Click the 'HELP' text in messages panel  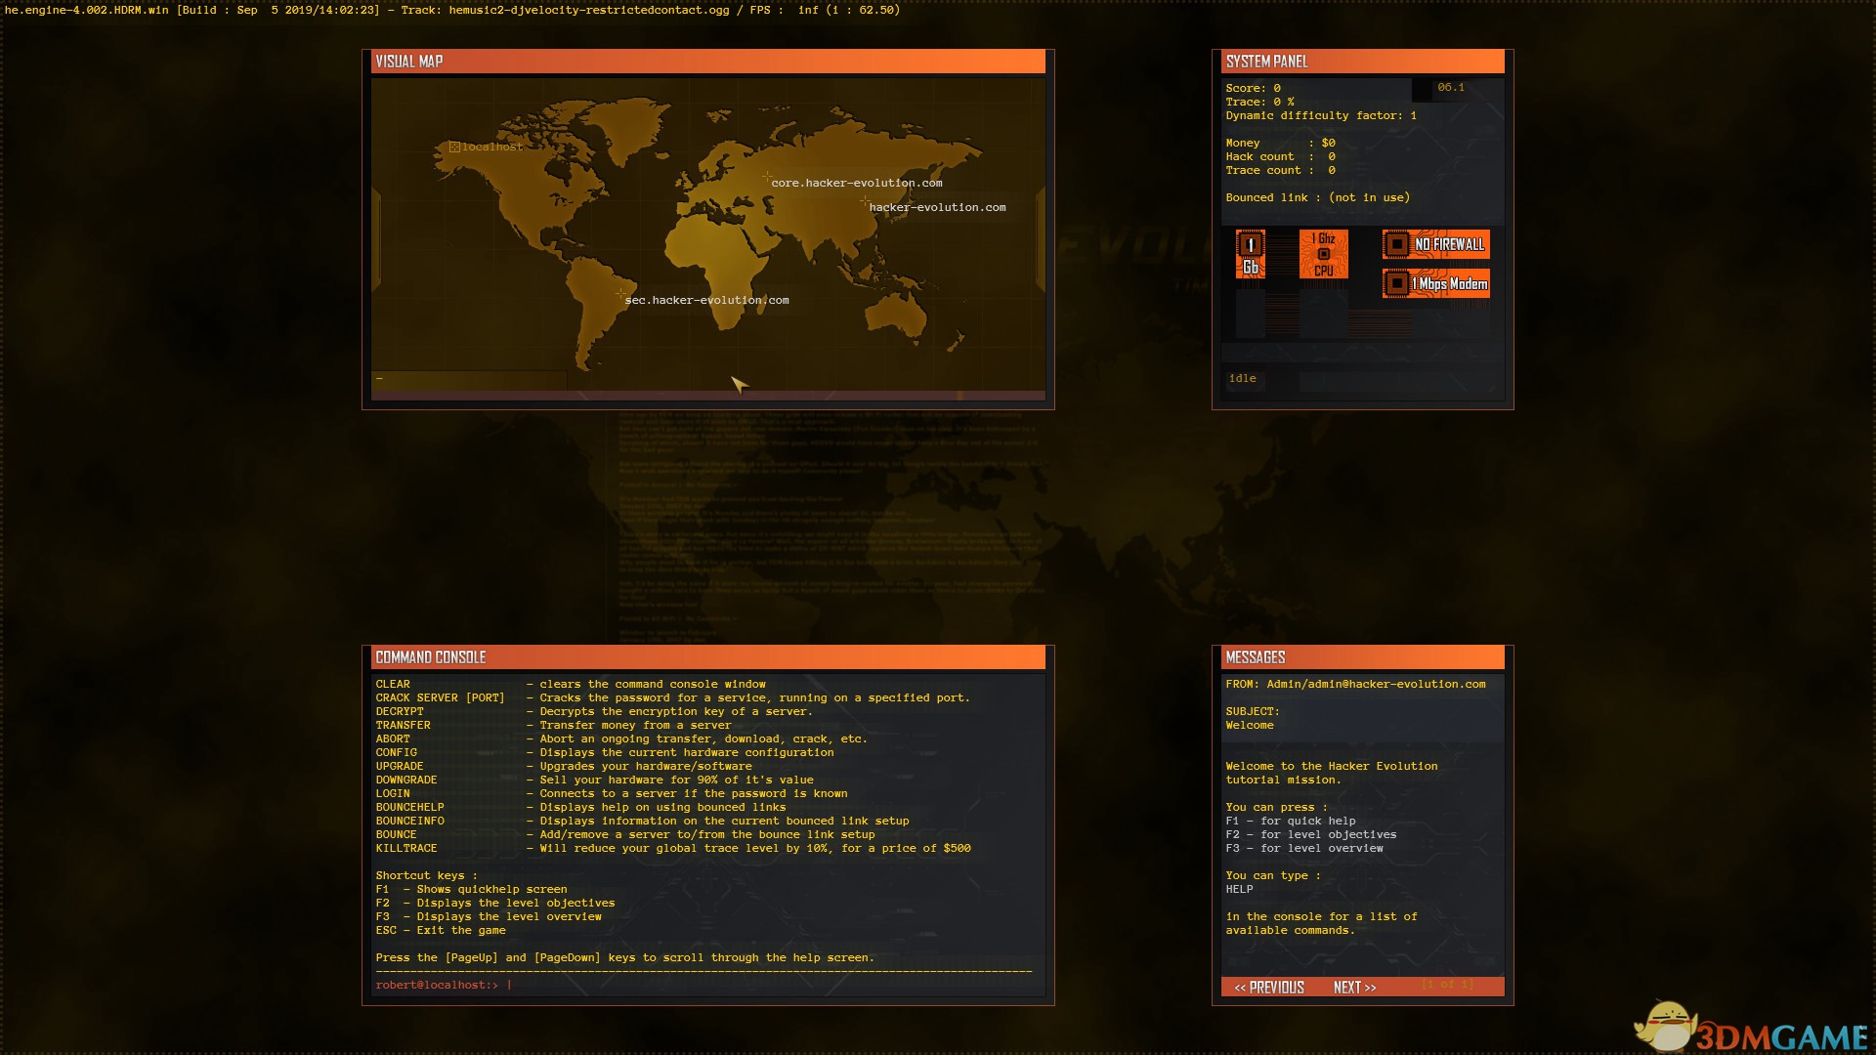(1239, 890)
